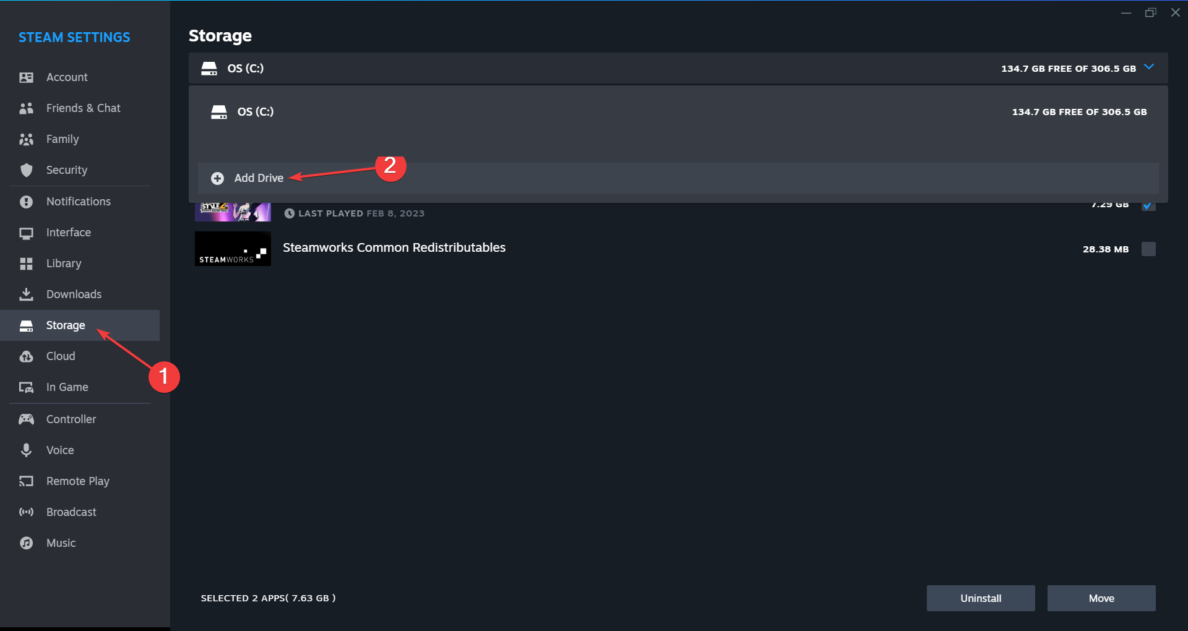Viewport: 1188px width, 631px height.
Task: Open Voice settings
Action: (x=80, y=450)
